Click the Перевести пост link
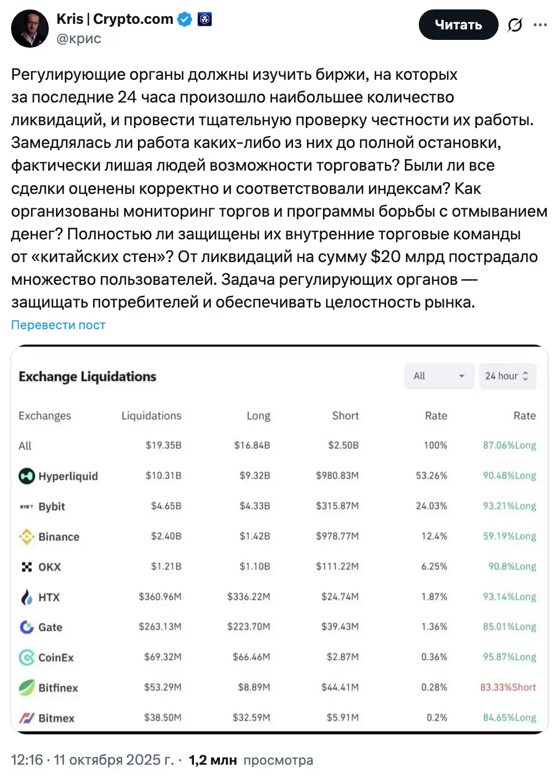 [x=58, y=325]
